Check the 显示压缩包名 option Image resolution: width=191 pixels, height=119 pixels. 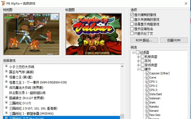coord(132,29)
